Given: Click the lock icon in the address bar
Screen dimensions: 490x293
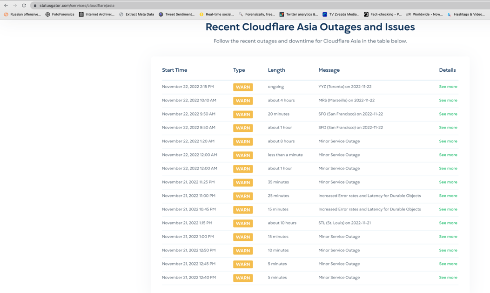Looking at the screenshot, I should coord(35,6).
